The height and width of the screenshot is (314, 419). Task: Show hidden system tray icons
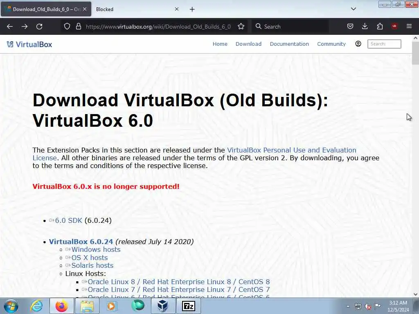point(348,307)
